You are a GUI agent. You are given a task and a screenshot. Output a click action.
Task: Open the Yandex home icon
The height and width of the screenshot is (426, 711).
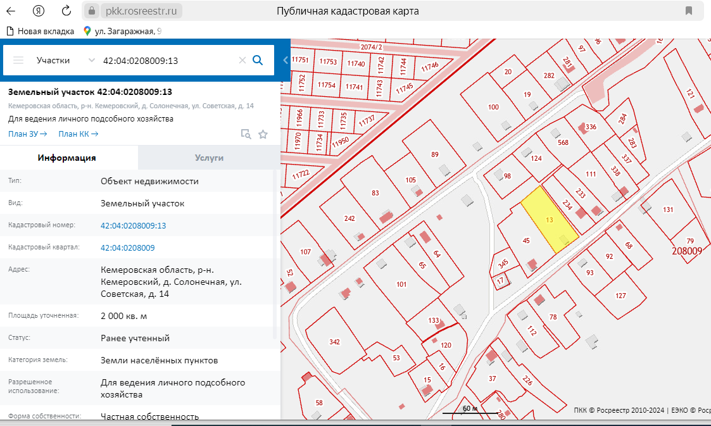tap(39, 11)
